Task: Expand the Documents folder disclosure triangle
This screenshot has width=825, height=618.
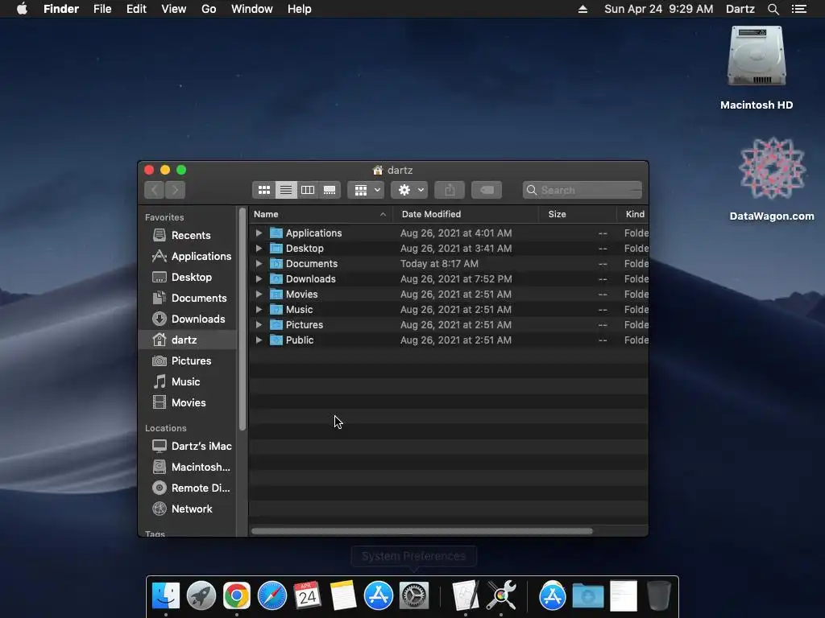Action: point(259,263)
